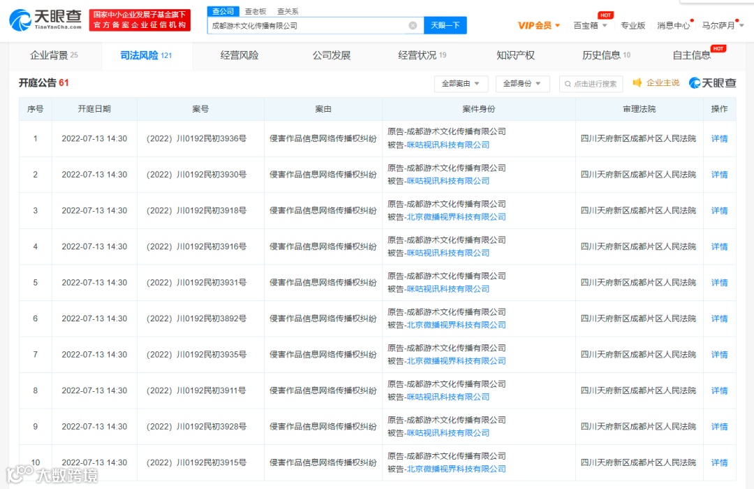Select the 查关系 search tab

[288, 11]
